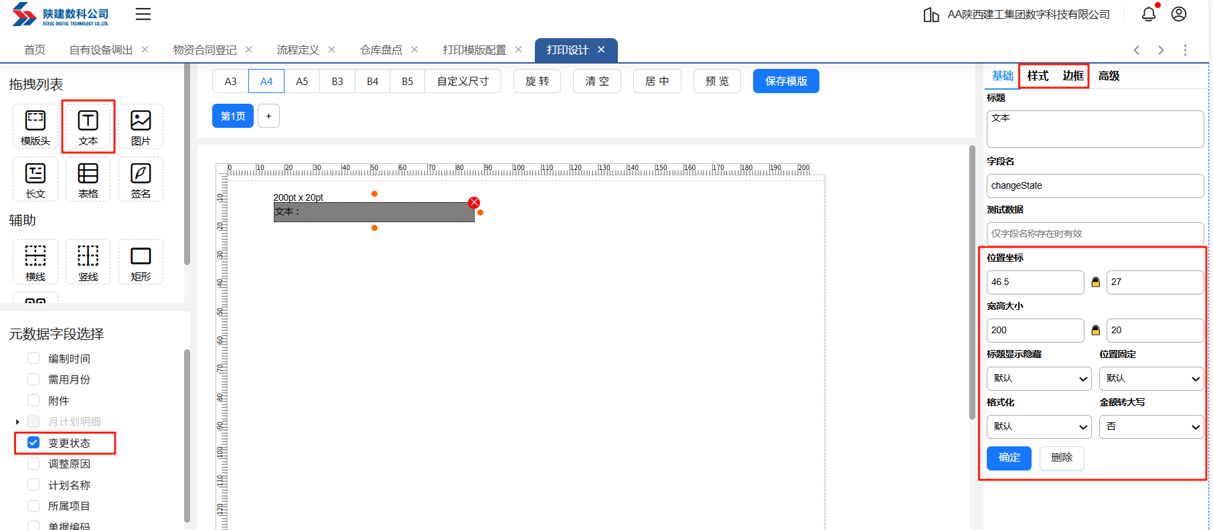The width and height of the screenshot is (1213, 530).
Task: Open the notification bell
Action: point(1149,14)
